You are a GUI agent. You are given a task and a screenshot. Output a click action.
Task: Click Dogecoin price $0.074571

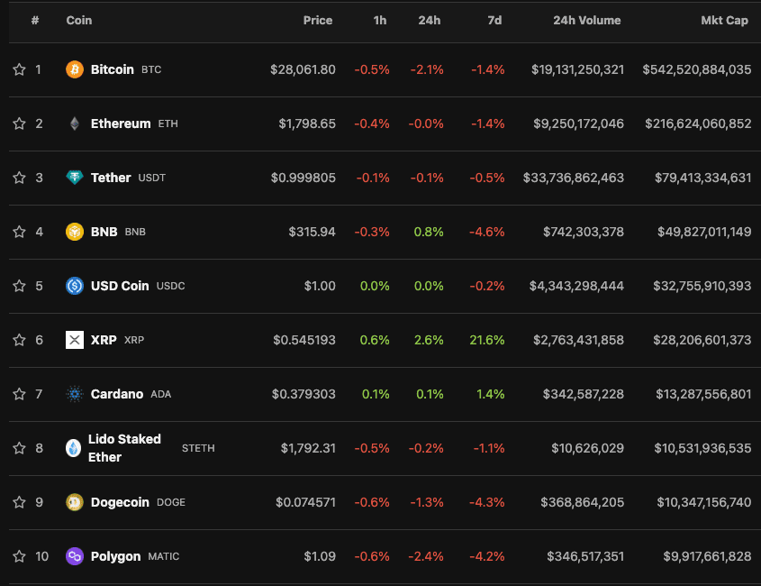tap(306, 502)
